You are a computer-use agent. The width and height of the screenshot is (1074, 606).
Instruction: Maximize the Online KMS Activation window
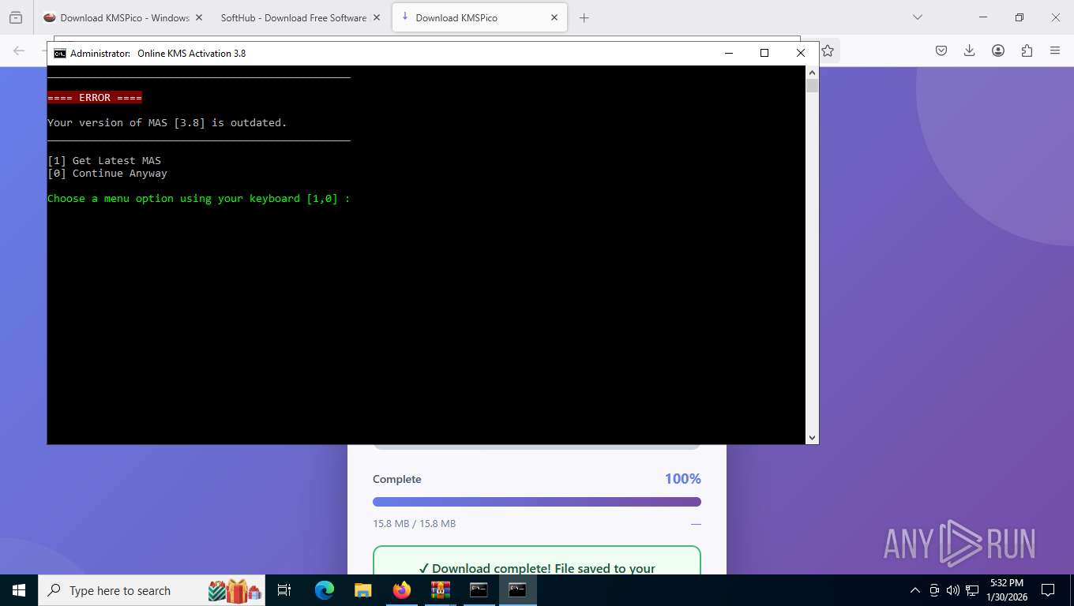coord(764,53)
